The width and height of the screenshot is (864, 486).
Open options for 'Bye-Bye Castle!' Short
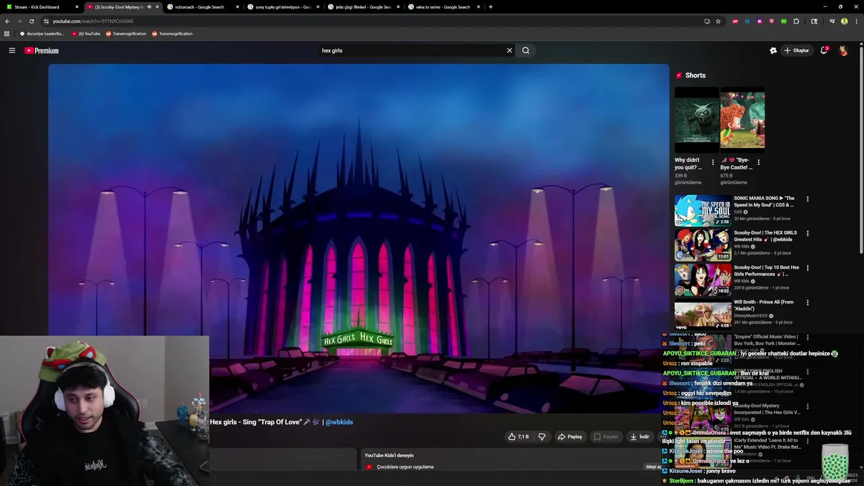point(758,163)
